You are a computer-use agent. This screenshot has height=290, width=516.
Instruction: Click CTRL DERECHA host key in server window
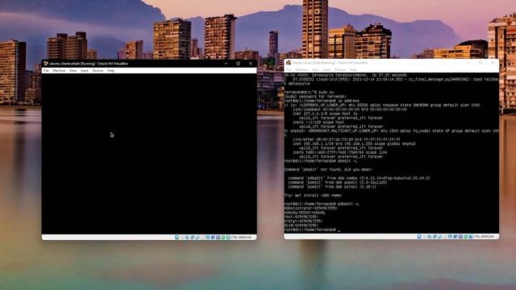(x=484, y=236)
